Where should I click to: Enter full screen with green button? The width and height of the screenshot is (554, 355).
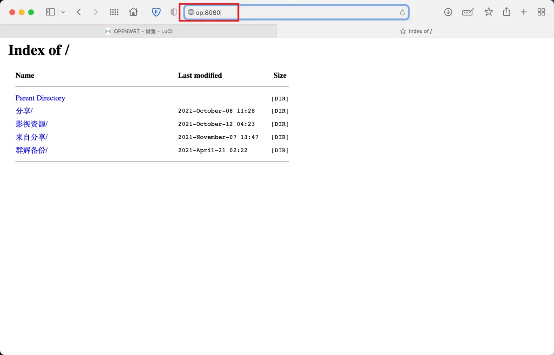(x=31, y=12)
